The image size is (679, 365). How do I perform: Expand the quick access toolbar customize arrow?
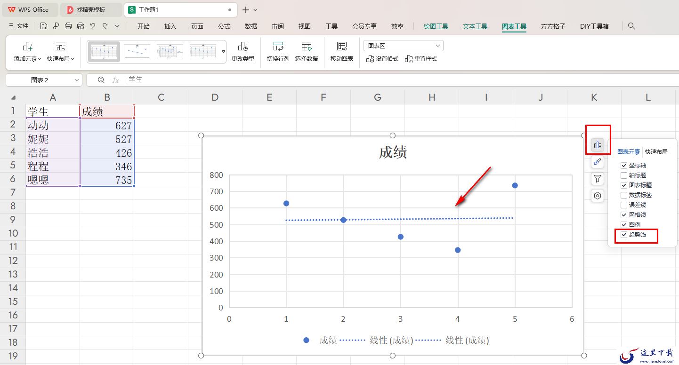click(x=117, y=26)
